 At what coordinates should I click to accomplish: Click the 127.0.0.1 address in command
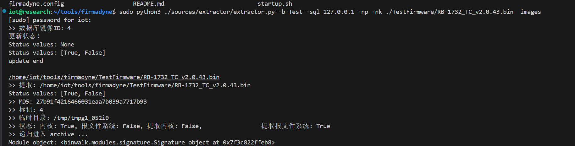tap(339, 12)
